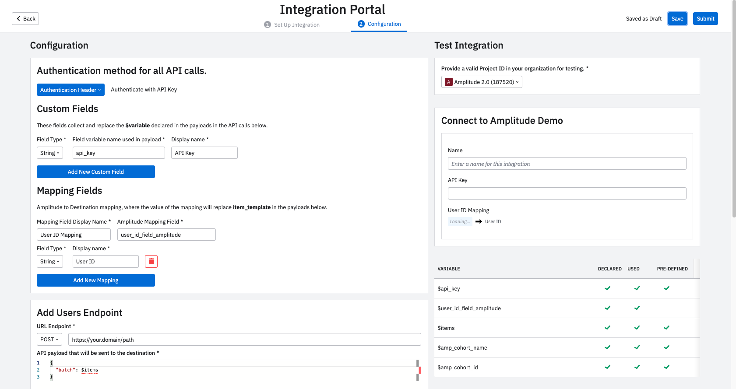Viewport: 736px width, 389px height.
Task: Open the Amplitude 2.0 project selector
Action: pyautogui.click(x=482, y=82)
